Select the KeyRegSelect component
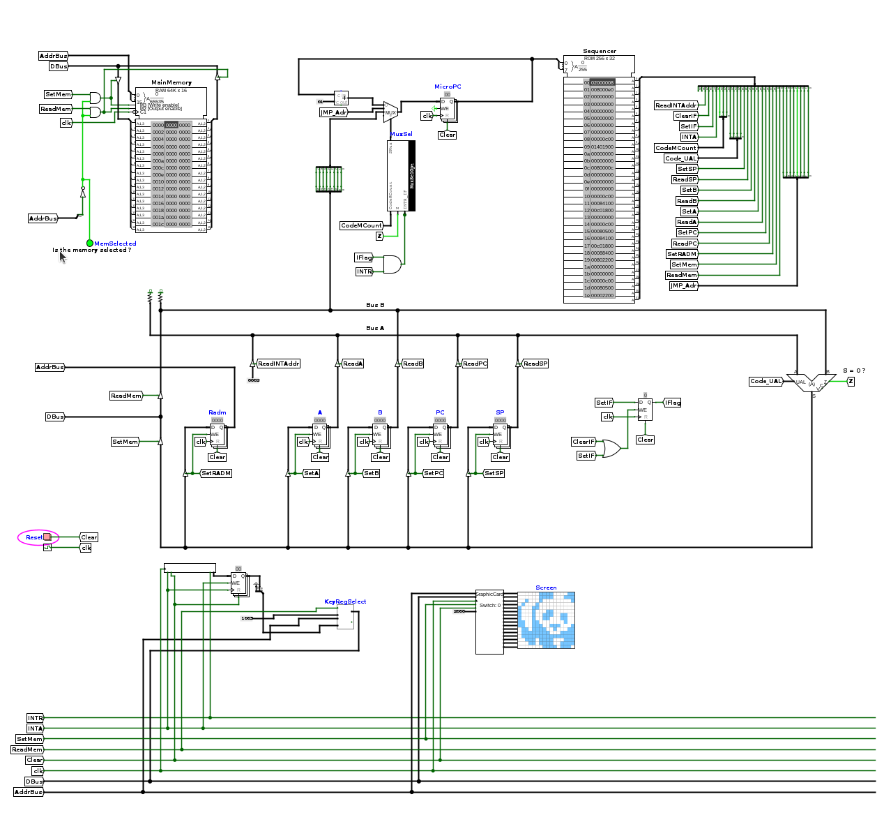The width and height of the screenshot is (884, 815). (x=345, y=617)
